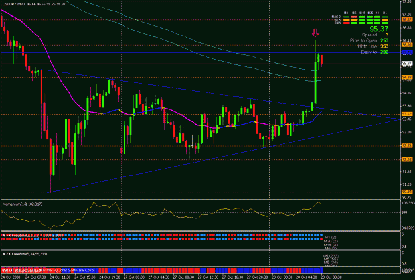
Task: Click the H1 (2) label beside FX Freedom
Action: 331,237
